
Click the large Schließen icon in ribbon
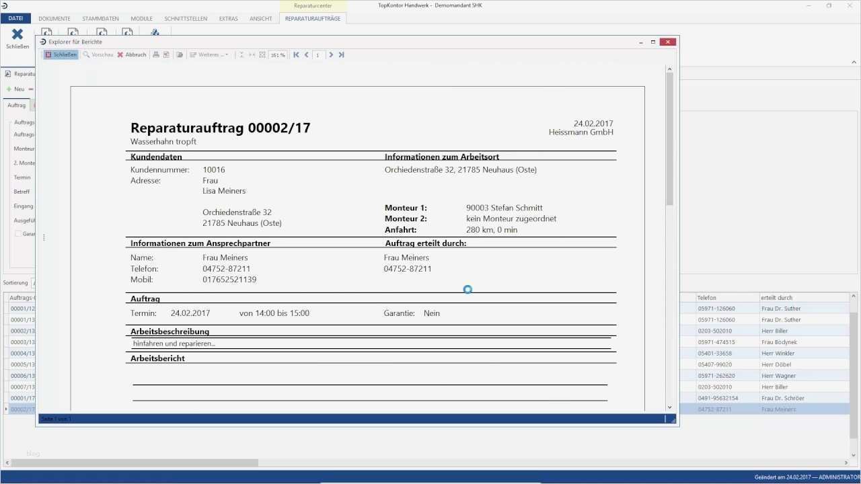(x=17, y=38)
